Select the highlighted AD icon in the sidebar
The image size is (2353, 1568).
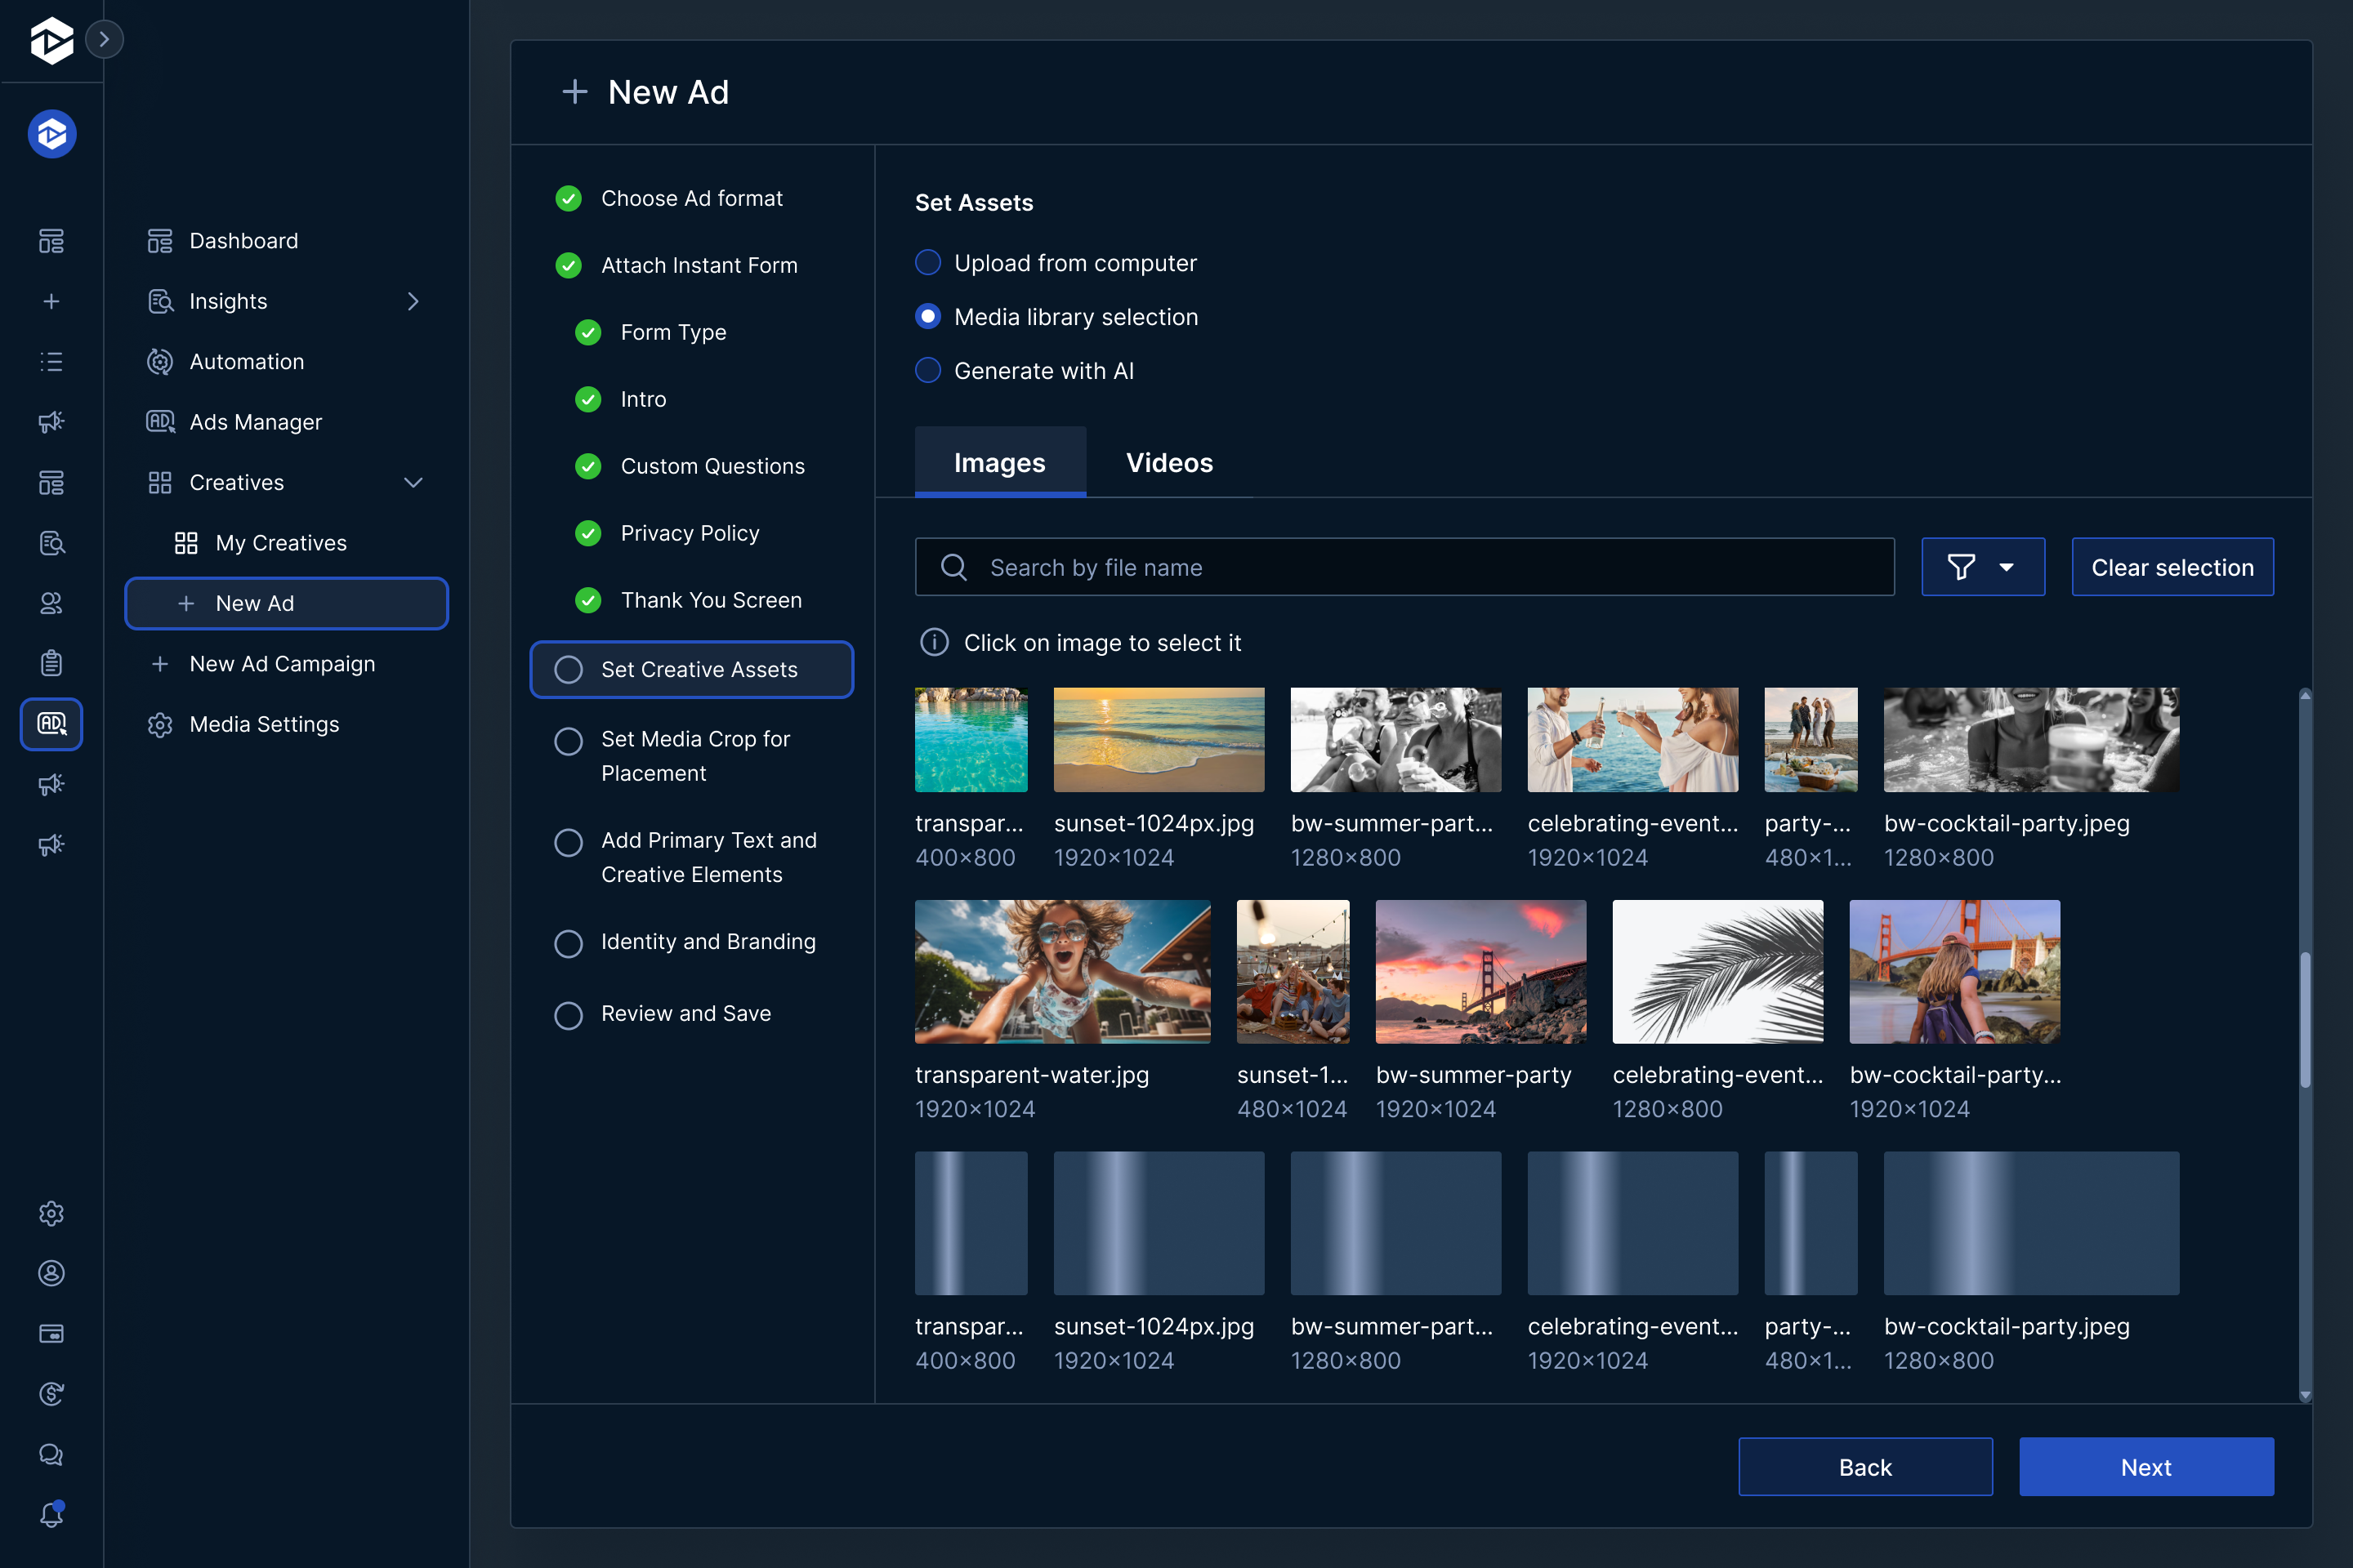click(51, 723)
